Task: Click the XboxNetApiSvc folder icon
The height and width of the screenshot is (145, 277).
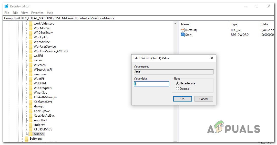Action: pos(30,116)
